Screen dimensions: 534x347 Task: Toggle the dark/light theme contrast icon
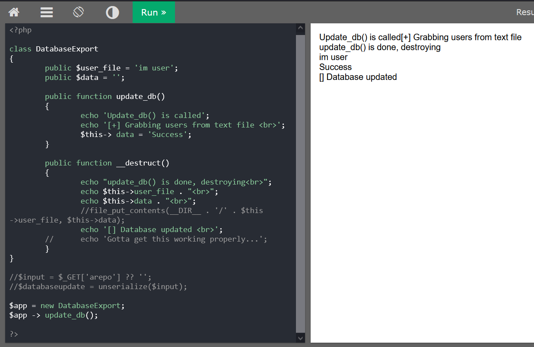click(112, 12)
